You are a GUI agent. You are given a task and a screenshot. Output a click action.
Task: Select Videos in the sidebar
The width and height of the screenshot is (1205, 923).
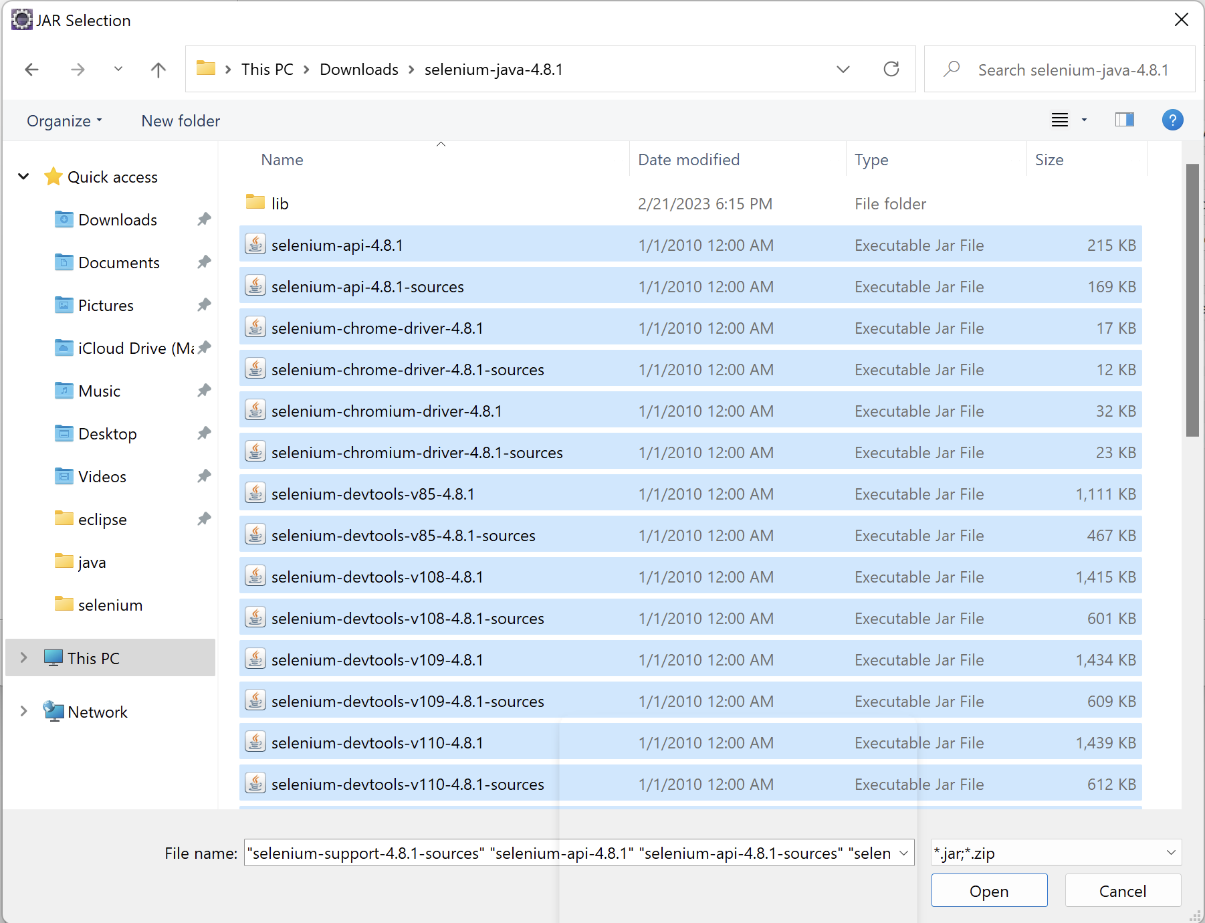tap(102, 477)
